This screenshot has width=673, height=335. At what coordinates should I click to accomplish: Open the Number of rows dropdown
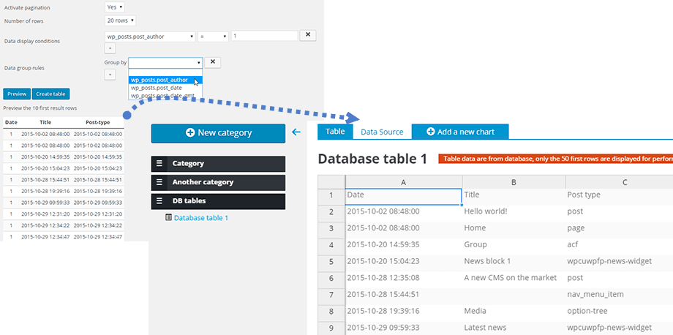coord(121,20)
